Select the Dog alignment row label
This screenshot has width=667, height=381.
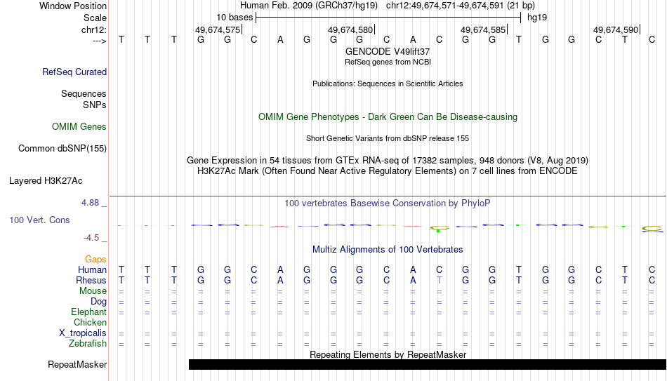point(98,302)
